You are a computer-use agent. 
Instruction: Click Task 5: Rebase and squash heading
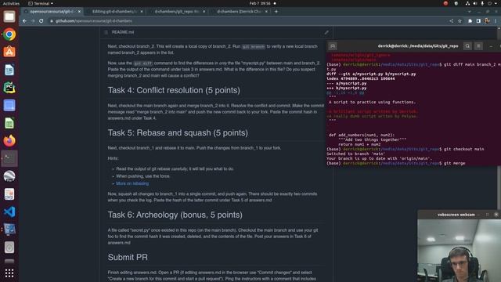tap(178, 132)
